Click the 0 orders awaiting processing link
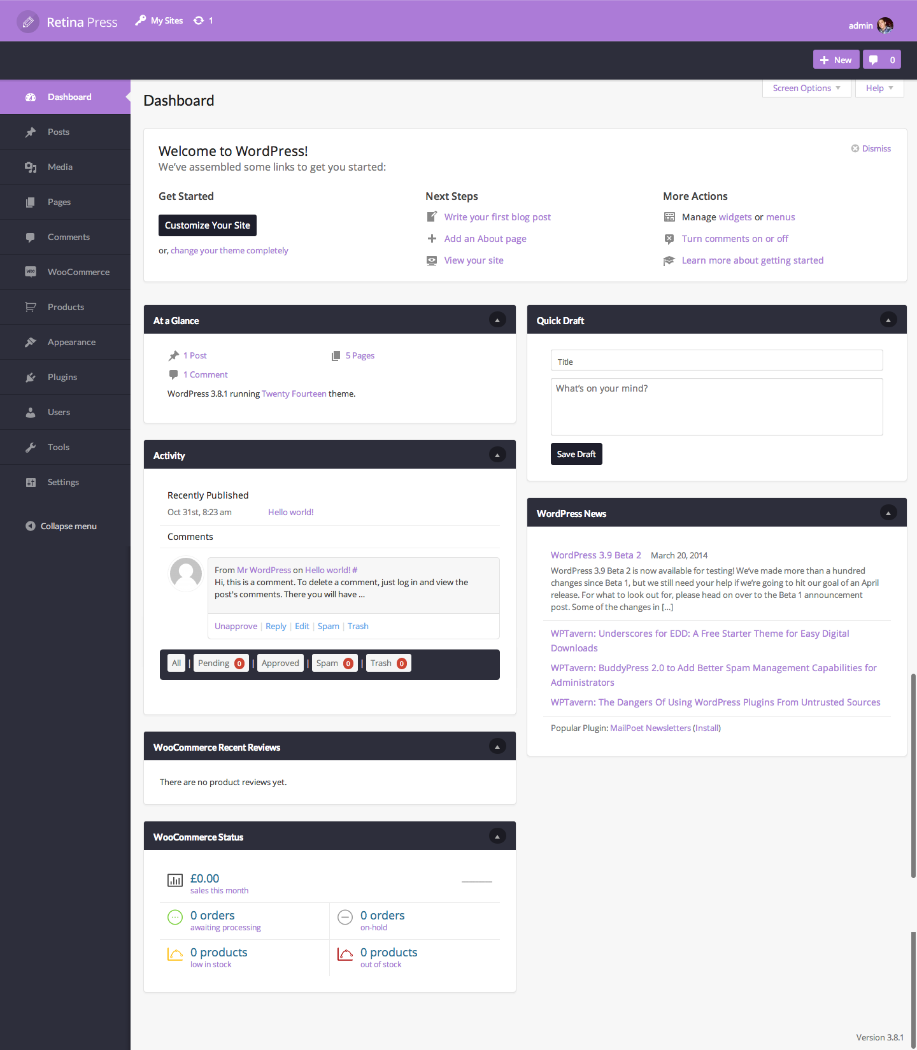The width and height of the screenshot is (917, 1050). [x=225, y=920]
